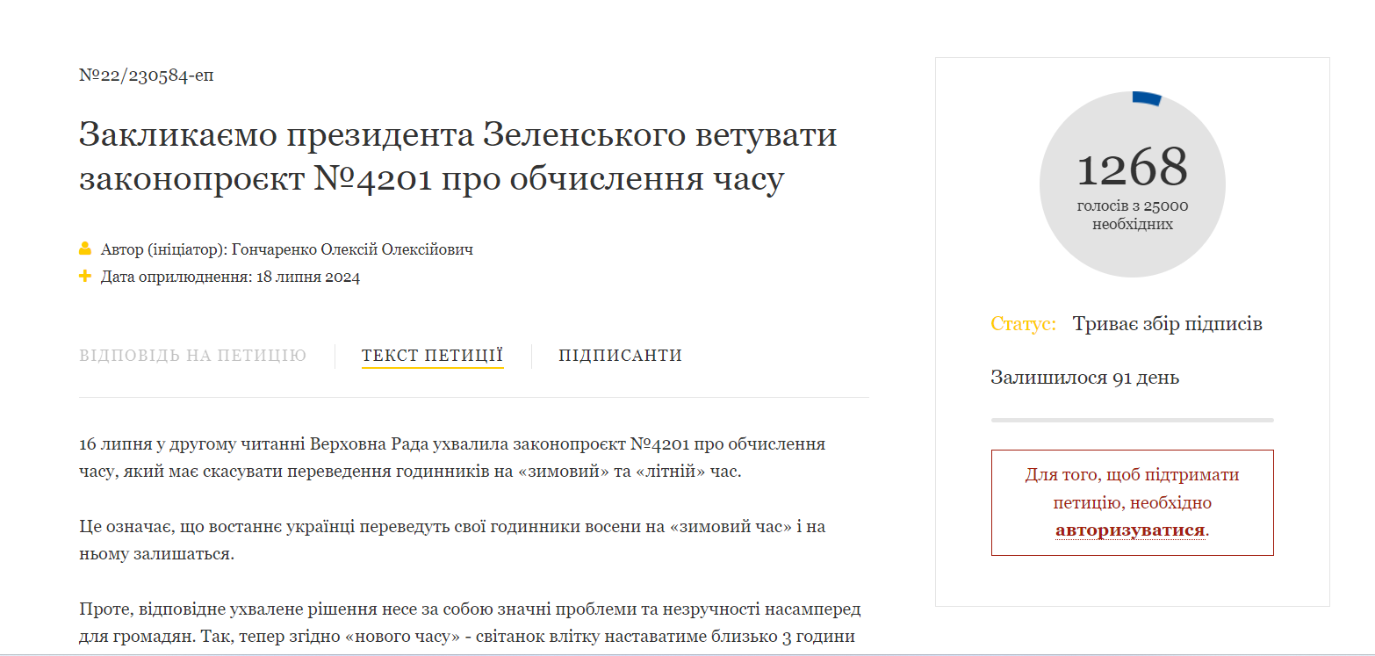This screenshot has height=656, width=1375.
Task: Click the Статус label
Action: [1023, 324]
